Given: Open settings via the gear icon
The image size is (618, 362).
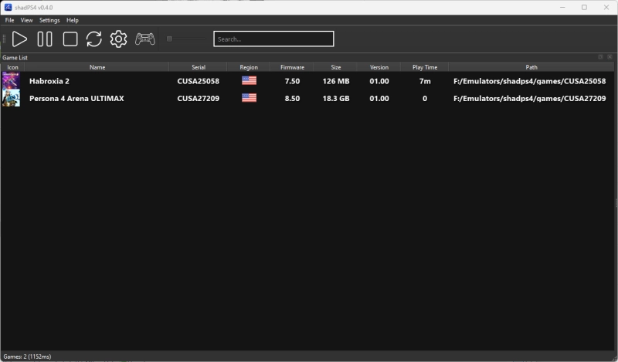Looking at the screenshot, I should [x=118, y=39].
